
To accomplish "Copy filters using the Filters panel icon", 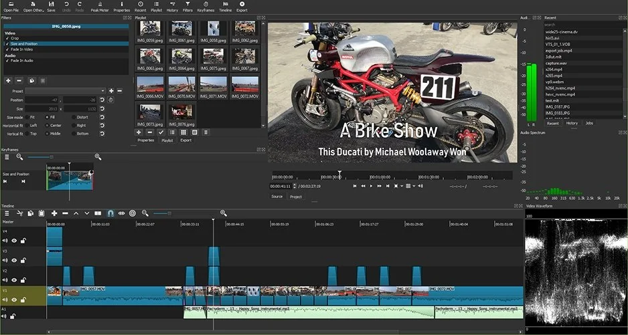I will (31, 80).
